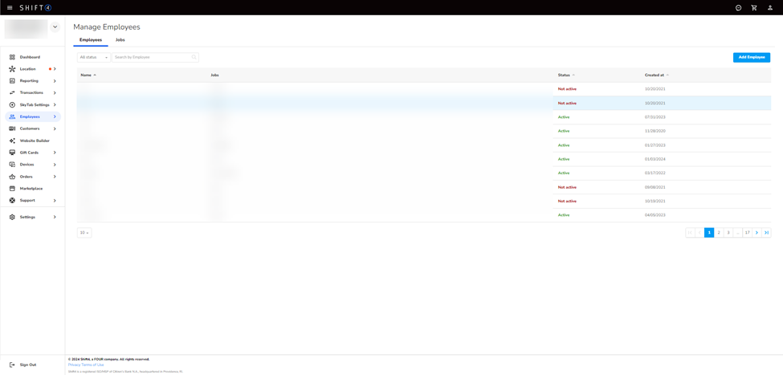Open Marketplace in sidebar
The width and height of the screenshot is (783, 375).
tap(31, 189)
